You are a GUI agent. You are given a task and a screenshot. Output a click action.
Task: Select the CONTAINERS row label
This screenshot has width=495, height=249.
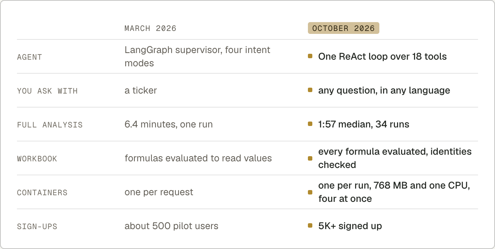[x=42, y=193]
